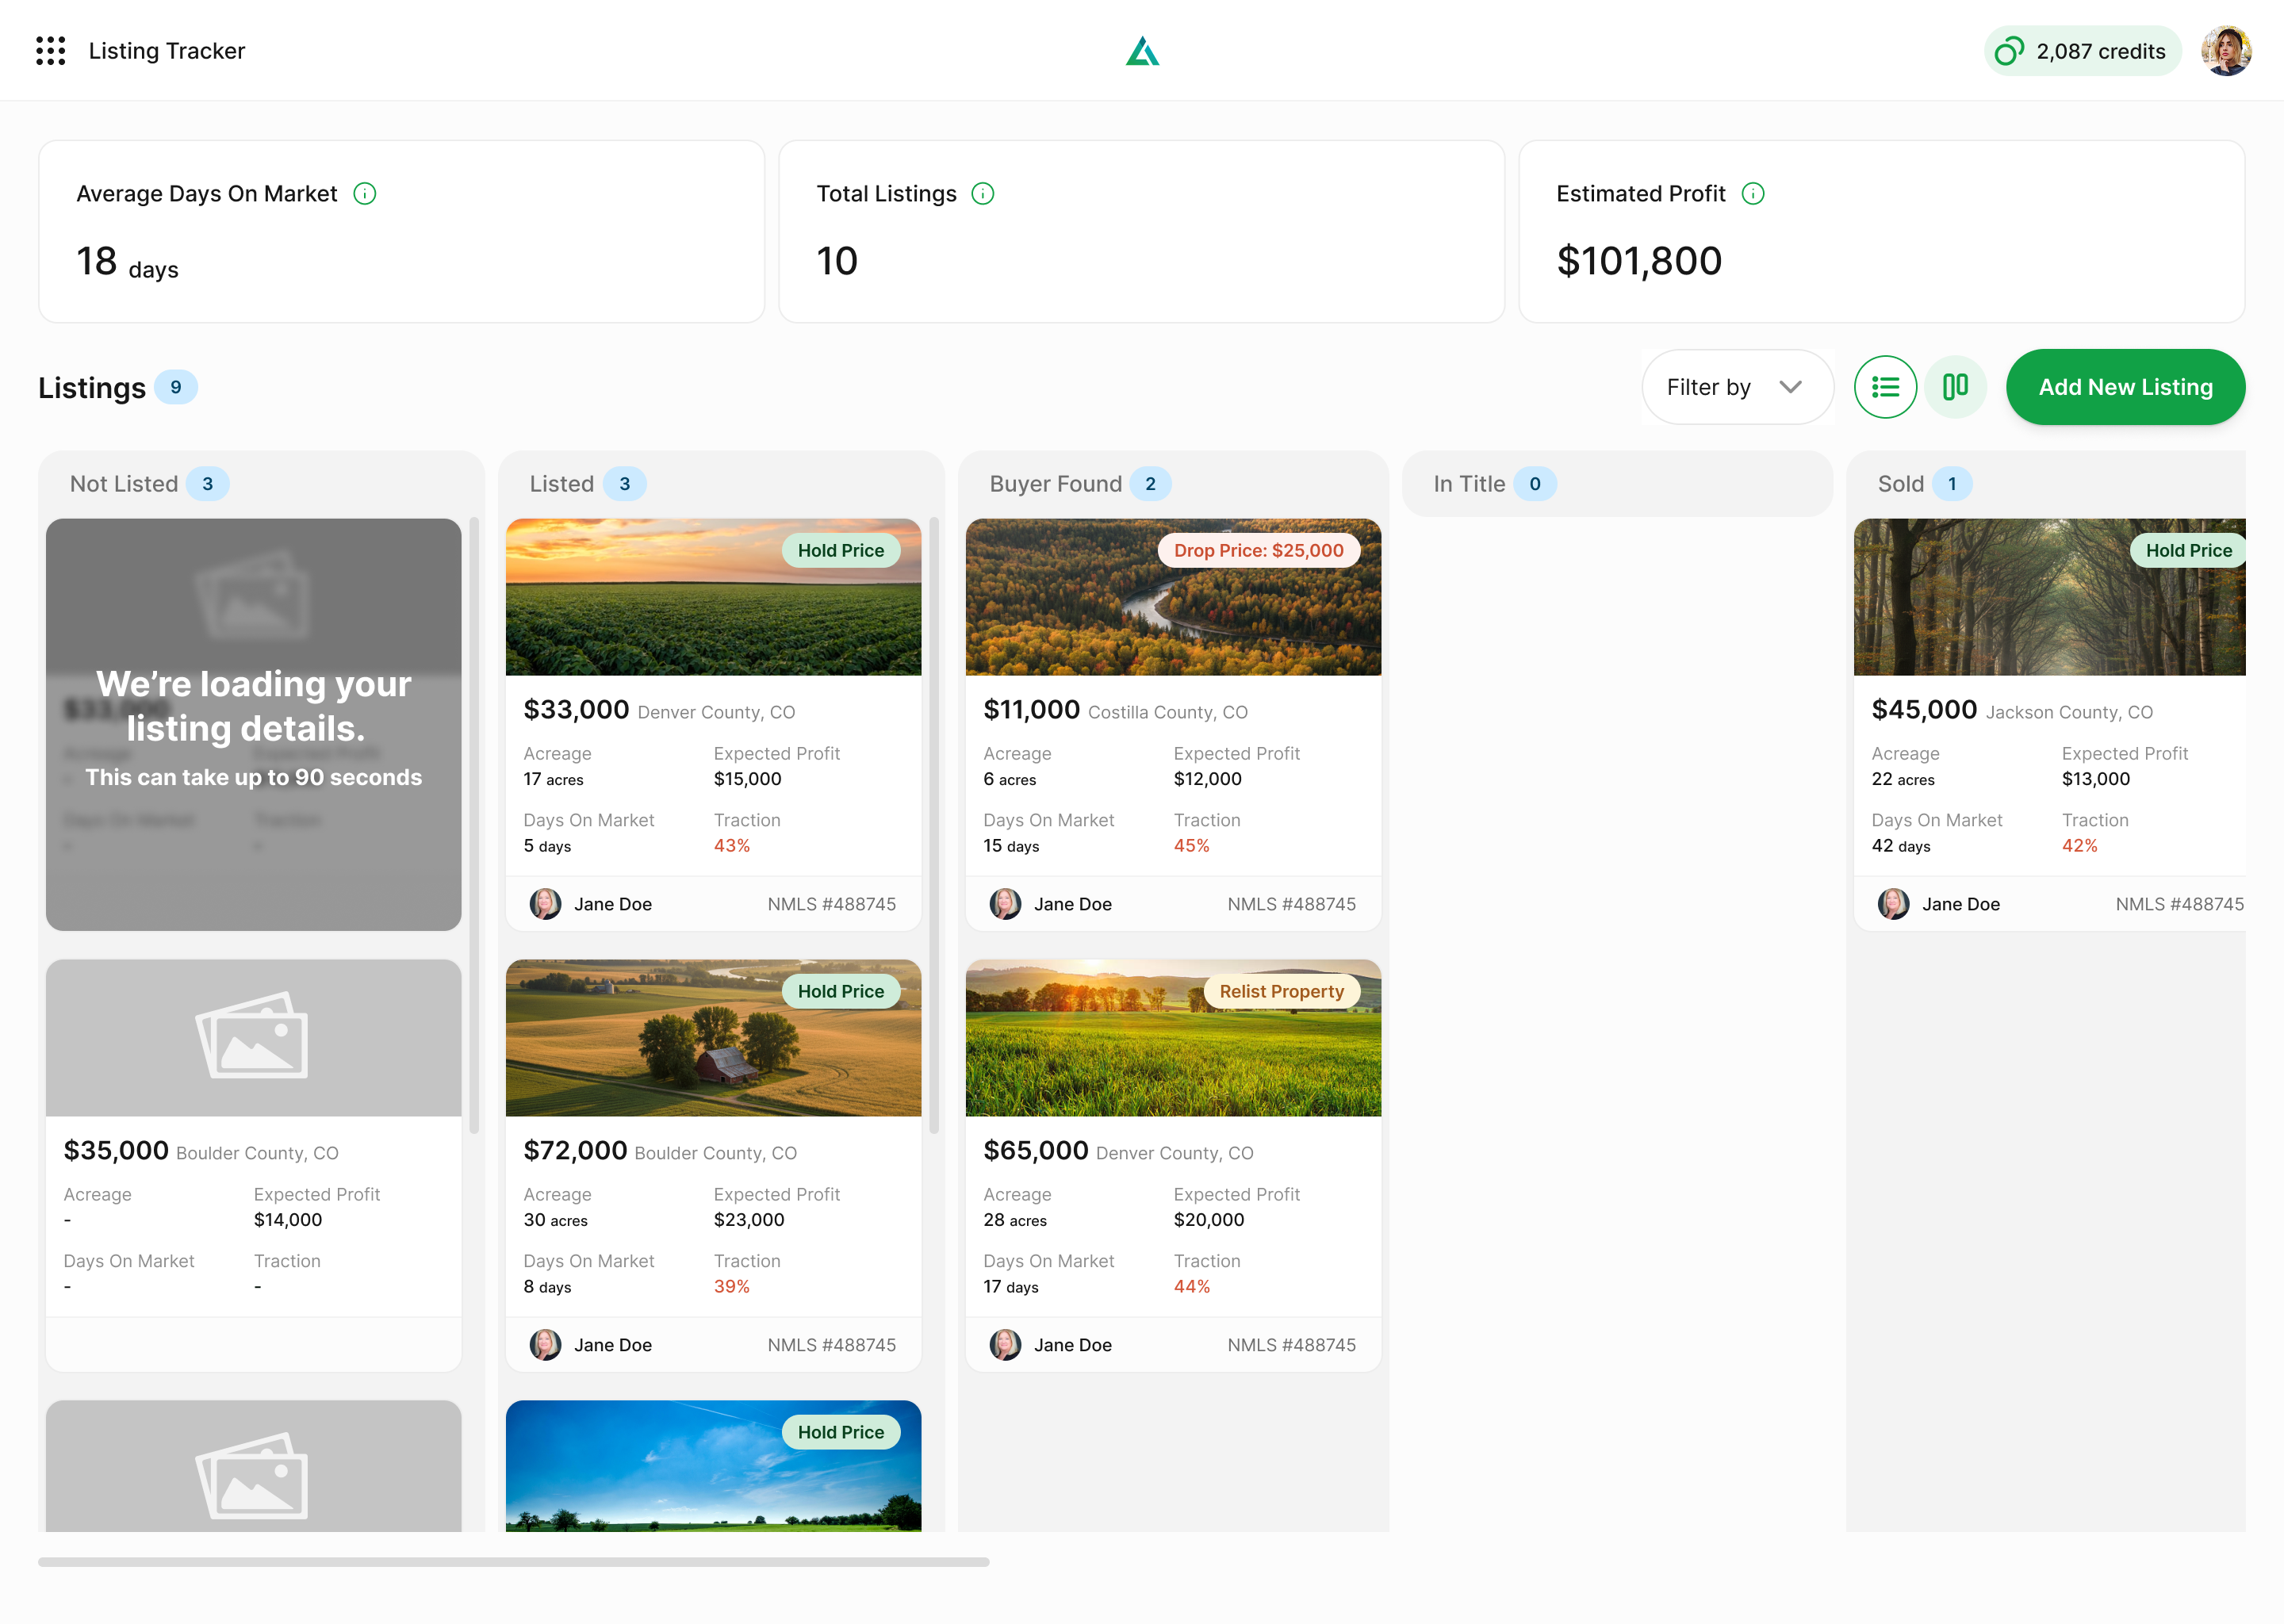The height and width of the screenshot is (1624, 2284).
Task: Click Jane Doe avatar on $65,000 listing
Action: click(x=1005, y=1345)
